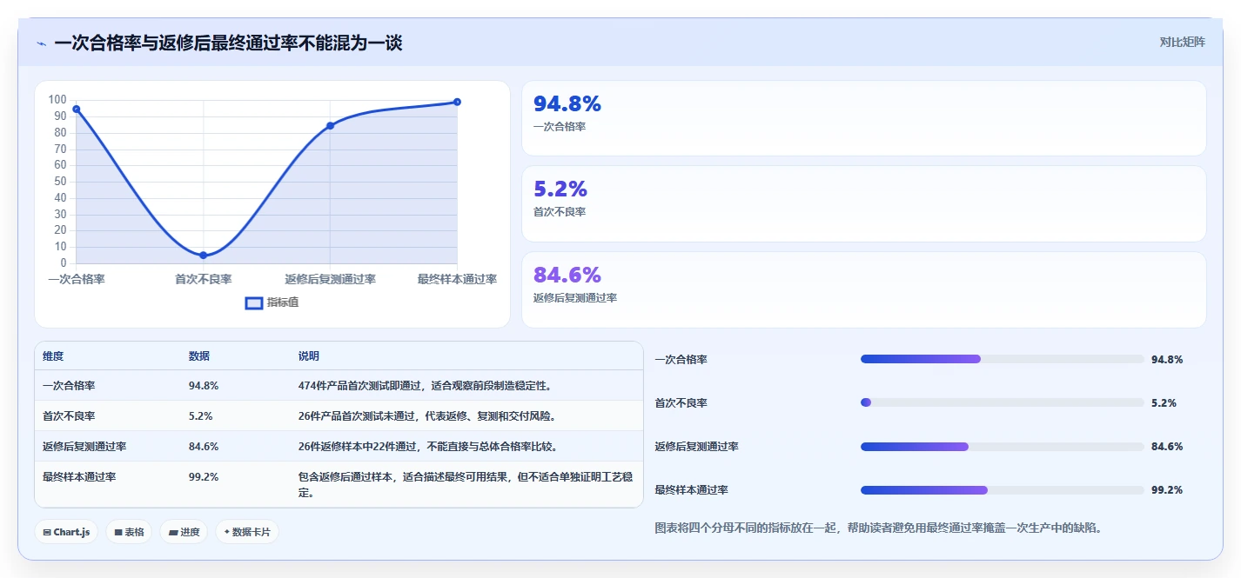Image resolution: width=1241 pixels, height=578 pixels.
Task: Click the 最终样本通过率 chart axis label
Action: pyautogui.click(x=457, y=279)
